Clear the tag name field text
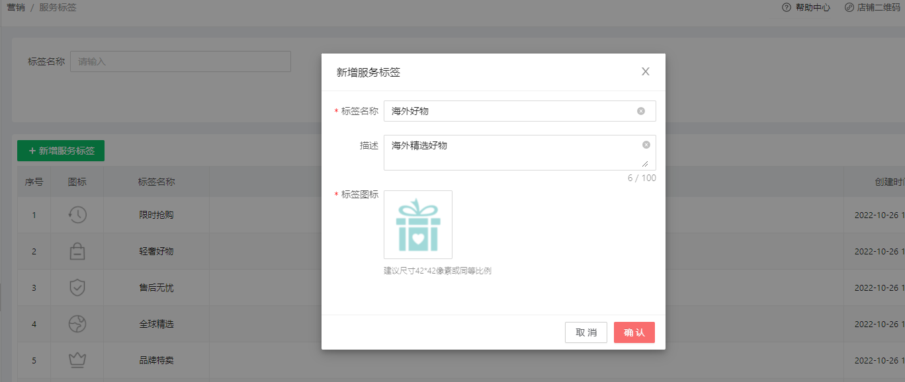Image resolution: width=905 pixels, height=382 pixels. click(x=640, y=111)
